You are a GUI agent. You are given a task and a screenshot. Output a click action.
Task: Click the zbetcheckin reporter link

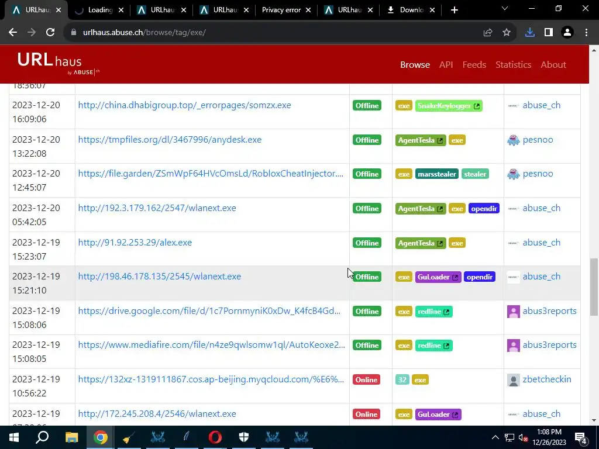pos(547,379)
